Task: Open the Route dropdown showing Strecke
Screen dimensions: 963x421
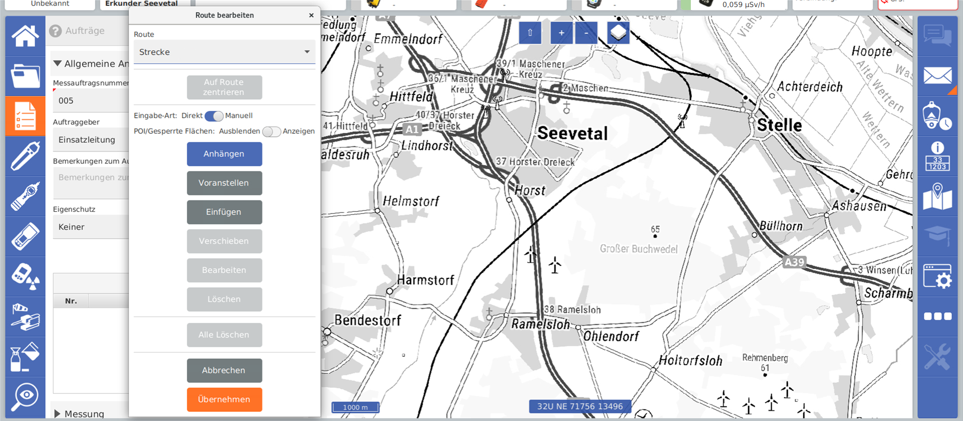Action: tap(224, 52)
